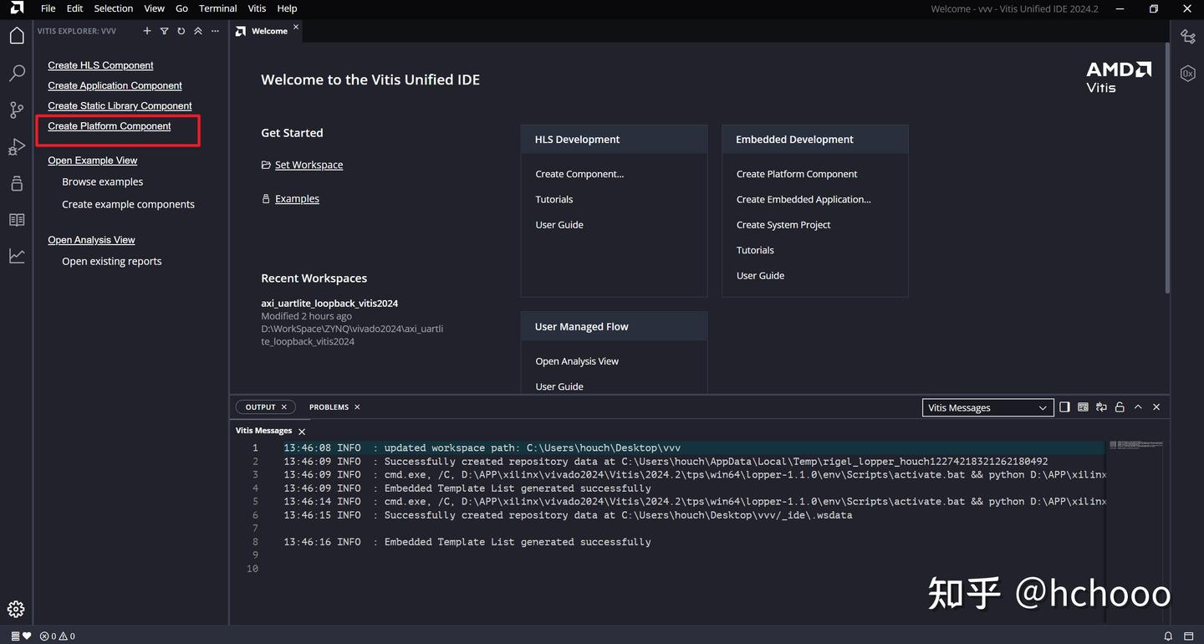Viewport: 1204px width, 644px height.
Task: Click the Welcome page vertical scrollbar
Action: point(1166,167)
